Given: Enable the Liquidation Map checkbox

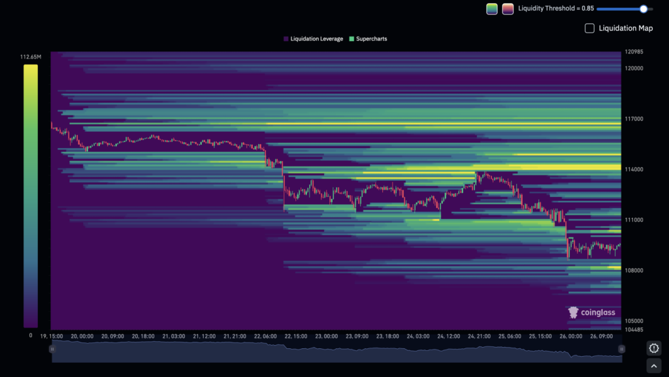Looking at the screenshot, I should 589,28.
